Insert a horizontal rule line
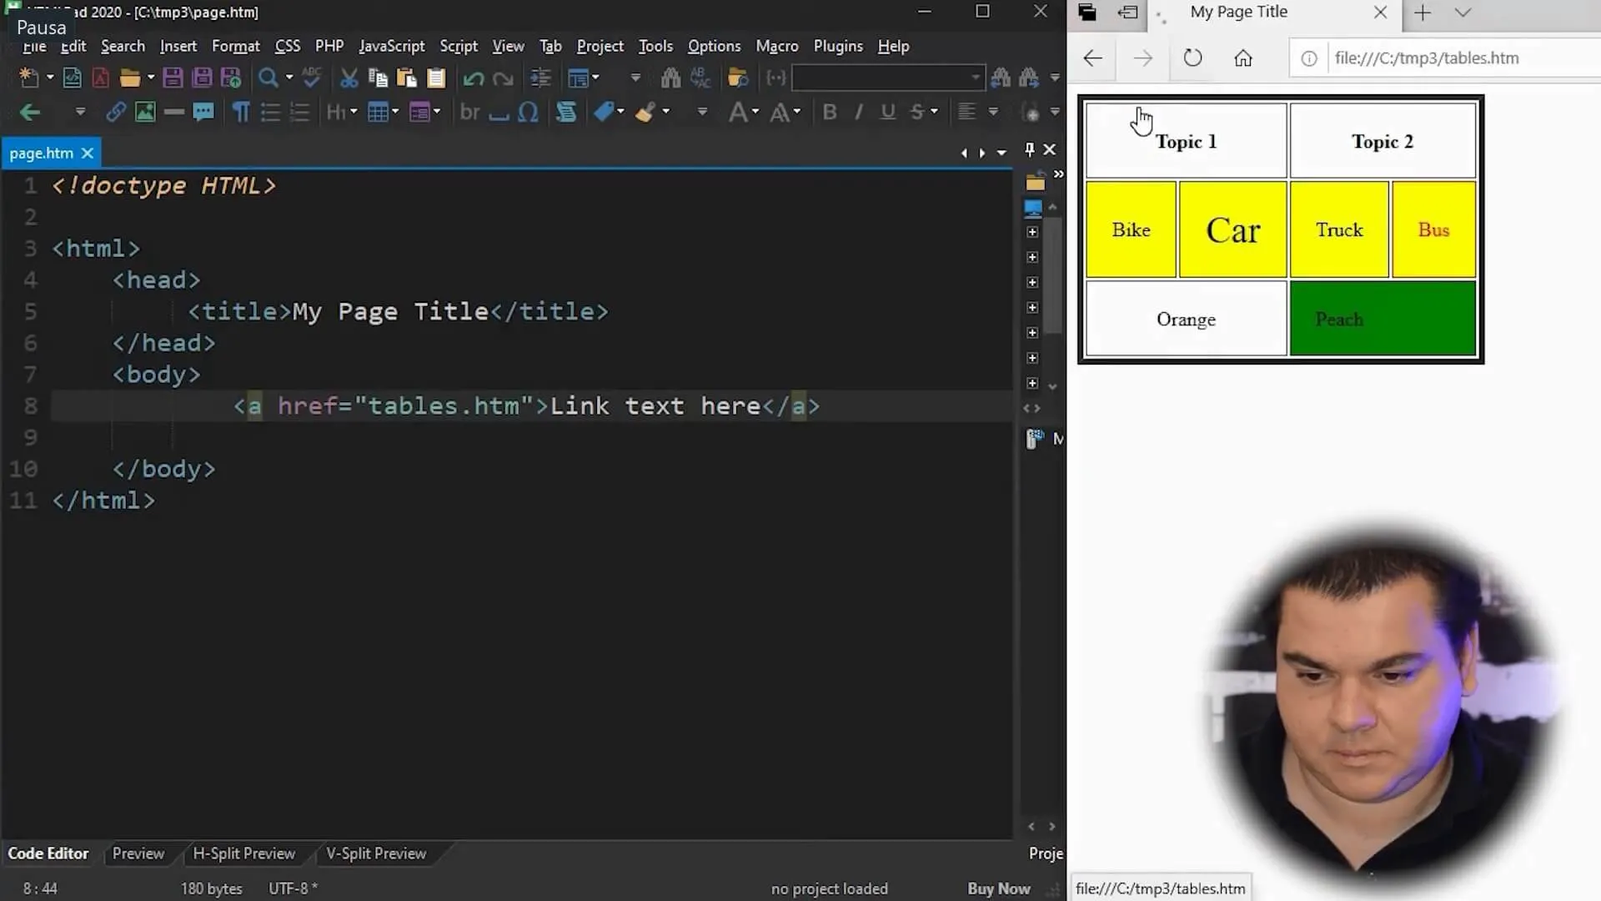The height and width of the screenshot is (901, 1601). (173, 112)
